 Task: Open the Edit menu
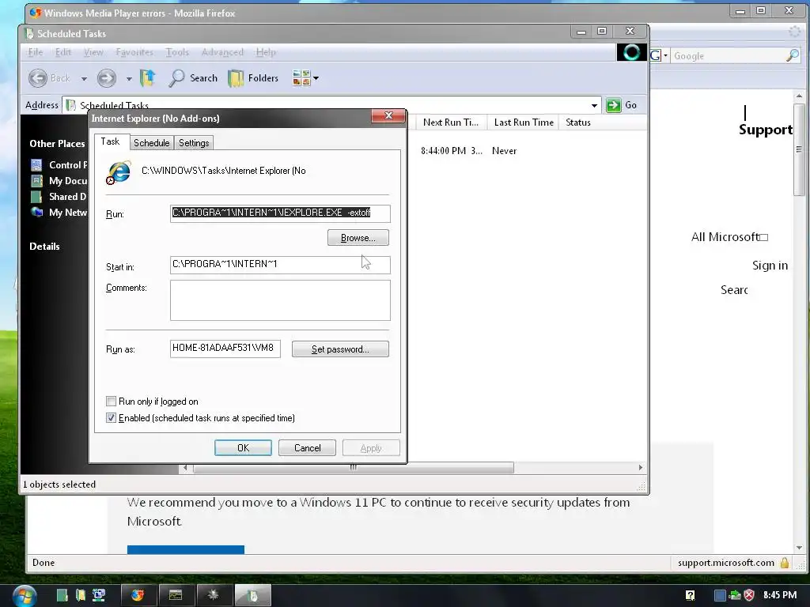tap(63, 52)
